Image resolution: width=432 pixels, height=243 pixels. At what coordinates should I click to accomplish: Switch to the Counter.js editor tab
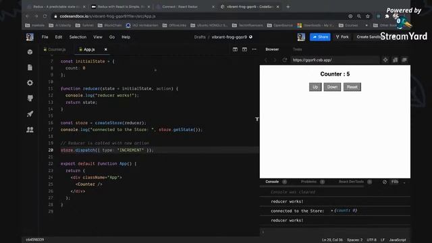click(x=55, y=49)
